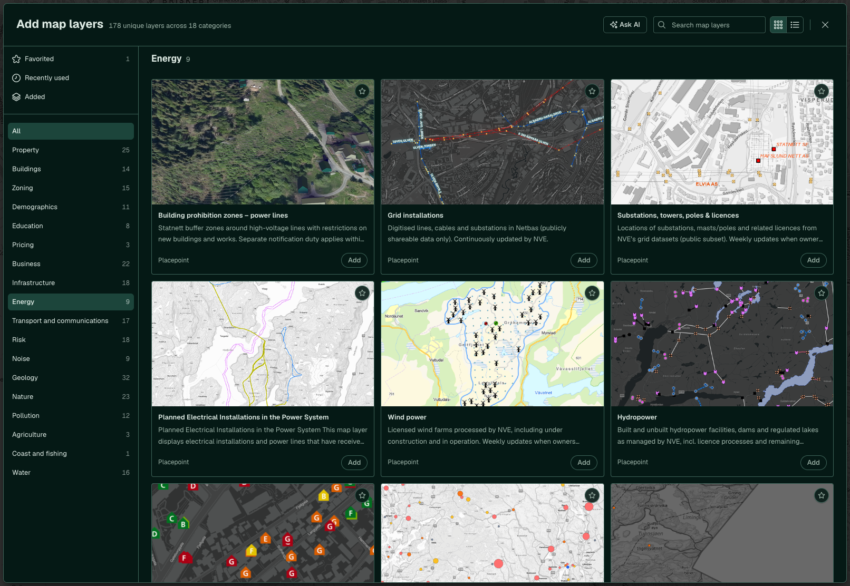Select the Pricing category

(x=71, y=245)
